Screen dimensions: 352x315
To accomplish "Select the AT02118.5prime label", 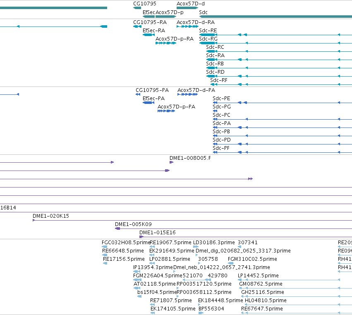I will (154, 284).
